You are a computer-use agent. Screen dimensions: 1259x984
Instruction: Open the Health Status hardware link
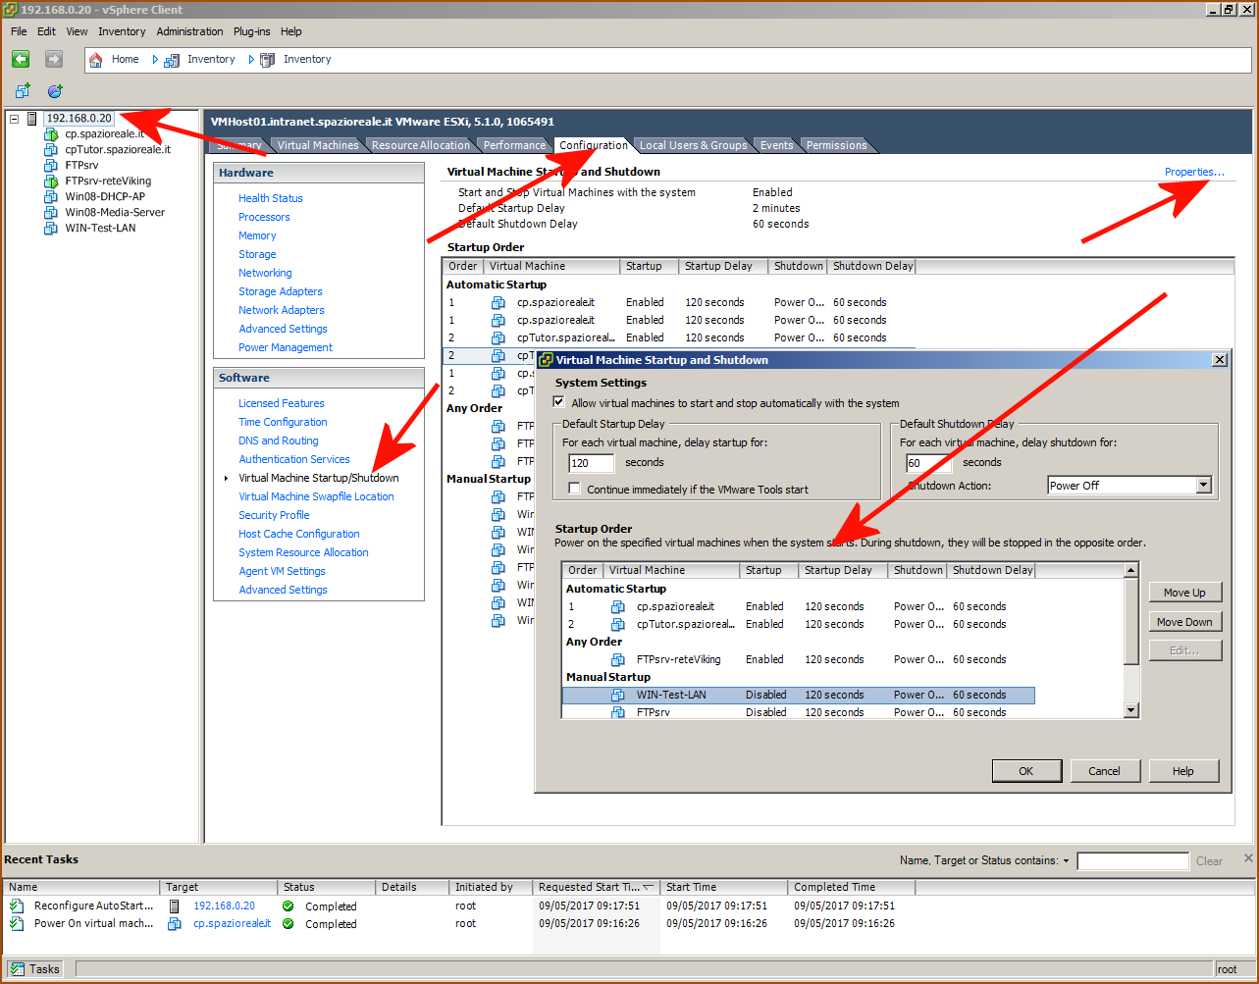[x=271, y=198]
